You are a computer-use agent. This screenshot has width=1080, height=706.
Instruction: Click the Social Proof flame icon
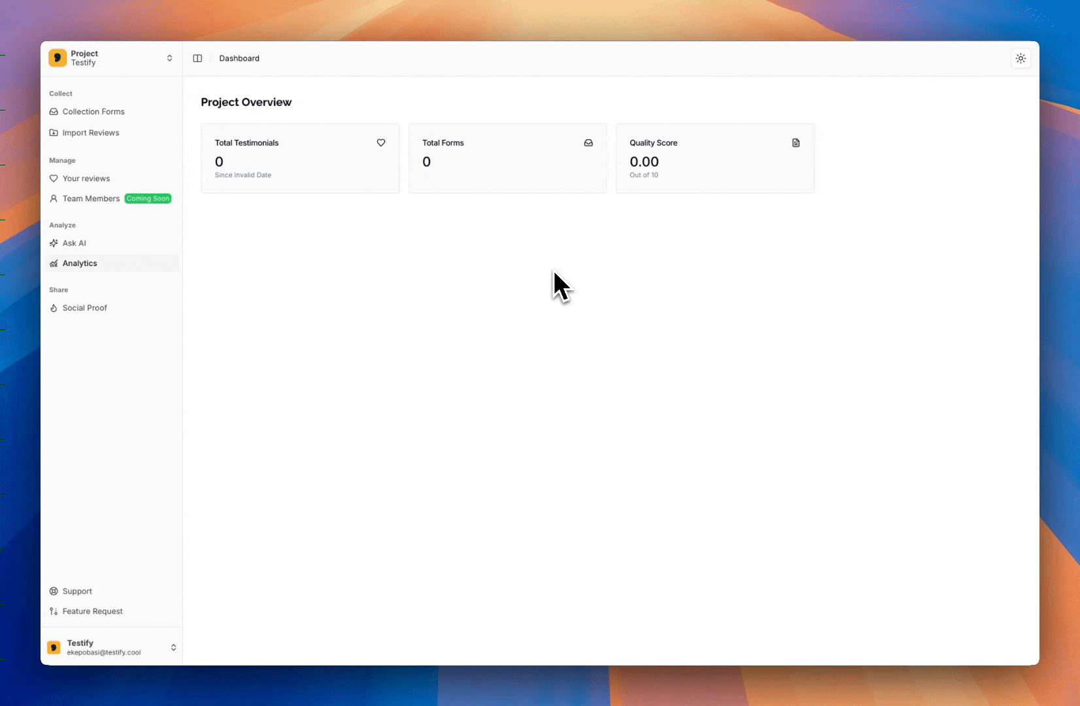(54, 308)
